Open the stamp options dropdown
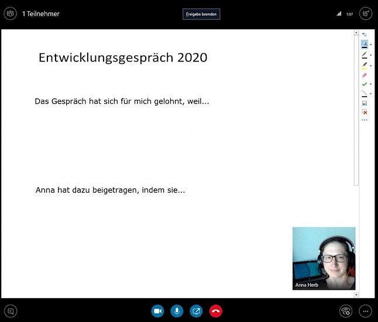 click(x=371, y=84)
